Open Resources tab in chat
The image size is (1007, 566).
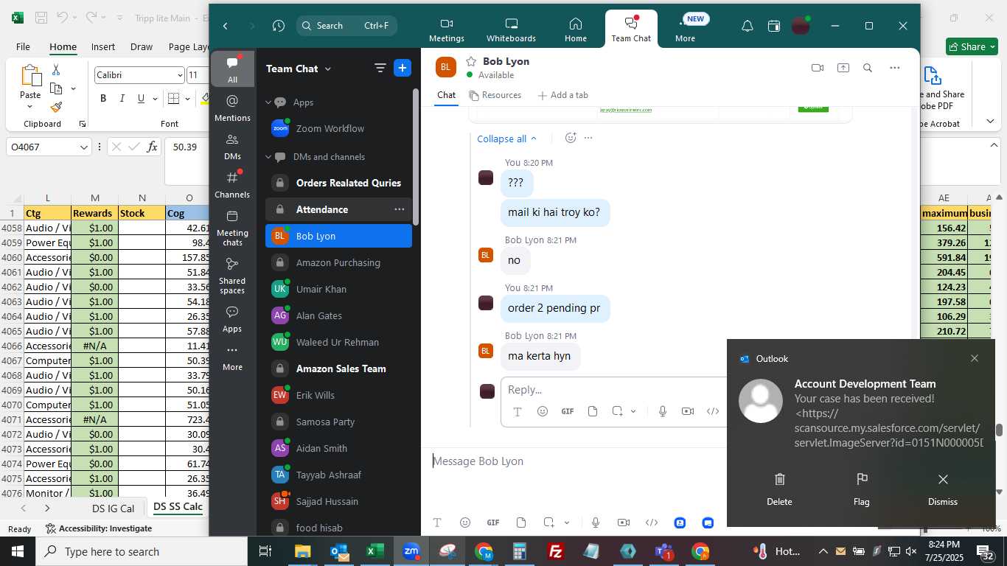(x=495, y=95)
